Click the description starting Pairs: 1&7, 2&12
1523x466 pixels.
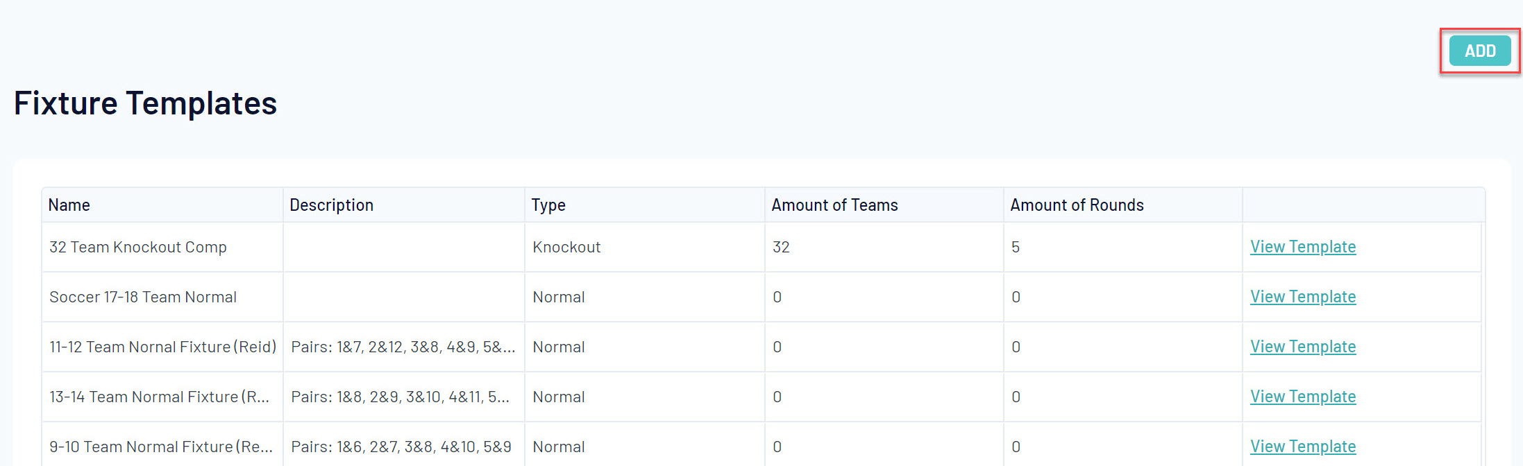coord(403,347)
